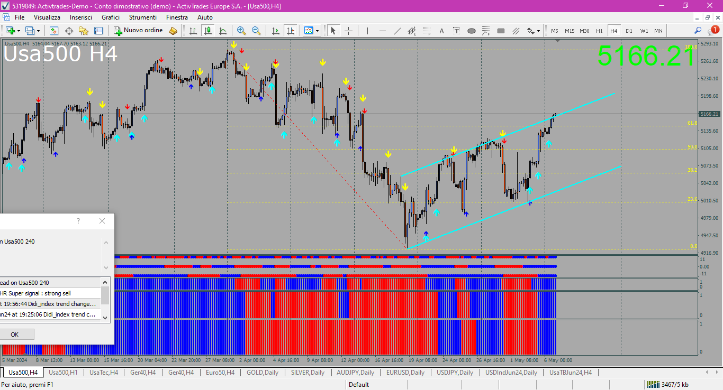This screenshot has height=390, width=723.
Task: Switch chart to candlestick style
Action: pyautogui.click(x=208, y=31)
